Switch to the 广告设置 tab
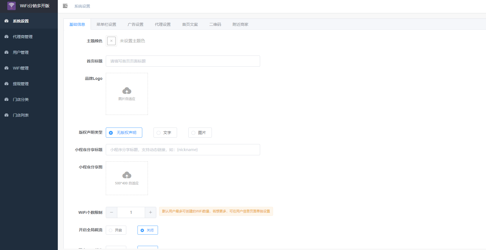Screen dimensions: 486x250 pos(135,24)
